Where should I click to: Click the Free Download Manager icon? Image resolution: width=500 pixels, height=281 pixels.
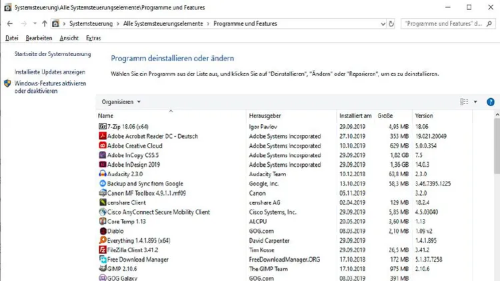103,259
